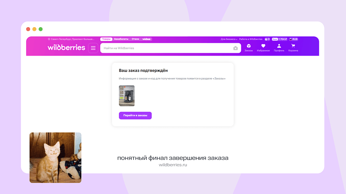Click the green maximize window dot
The width and height of the screenshot is (346, 194).
[41, 29]
